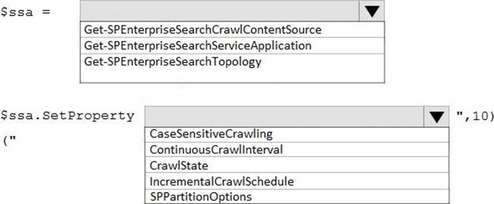Collapse the property name list via its arrow
Image resolution: width=494 pixels, height=204 pixels.
436,117
